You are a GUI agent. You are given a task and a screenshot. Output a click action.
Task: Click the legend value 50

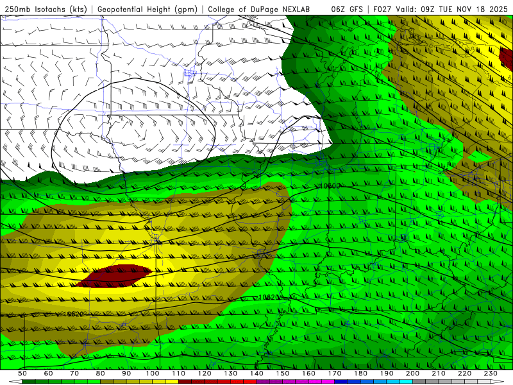click(22, 373)
